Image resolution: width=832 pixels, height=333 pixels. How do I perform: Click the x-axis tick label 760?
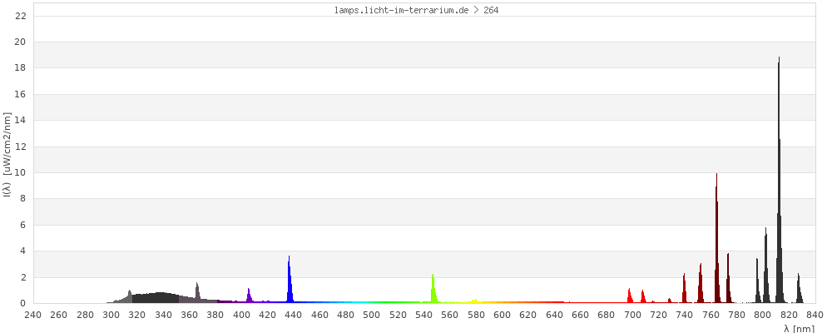tap(711, 315)
